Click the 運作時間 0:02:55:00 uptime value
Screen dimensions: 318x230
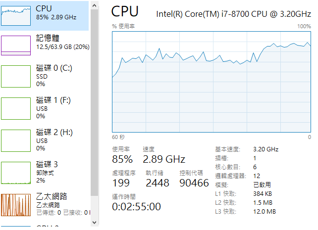click(136, 207)
